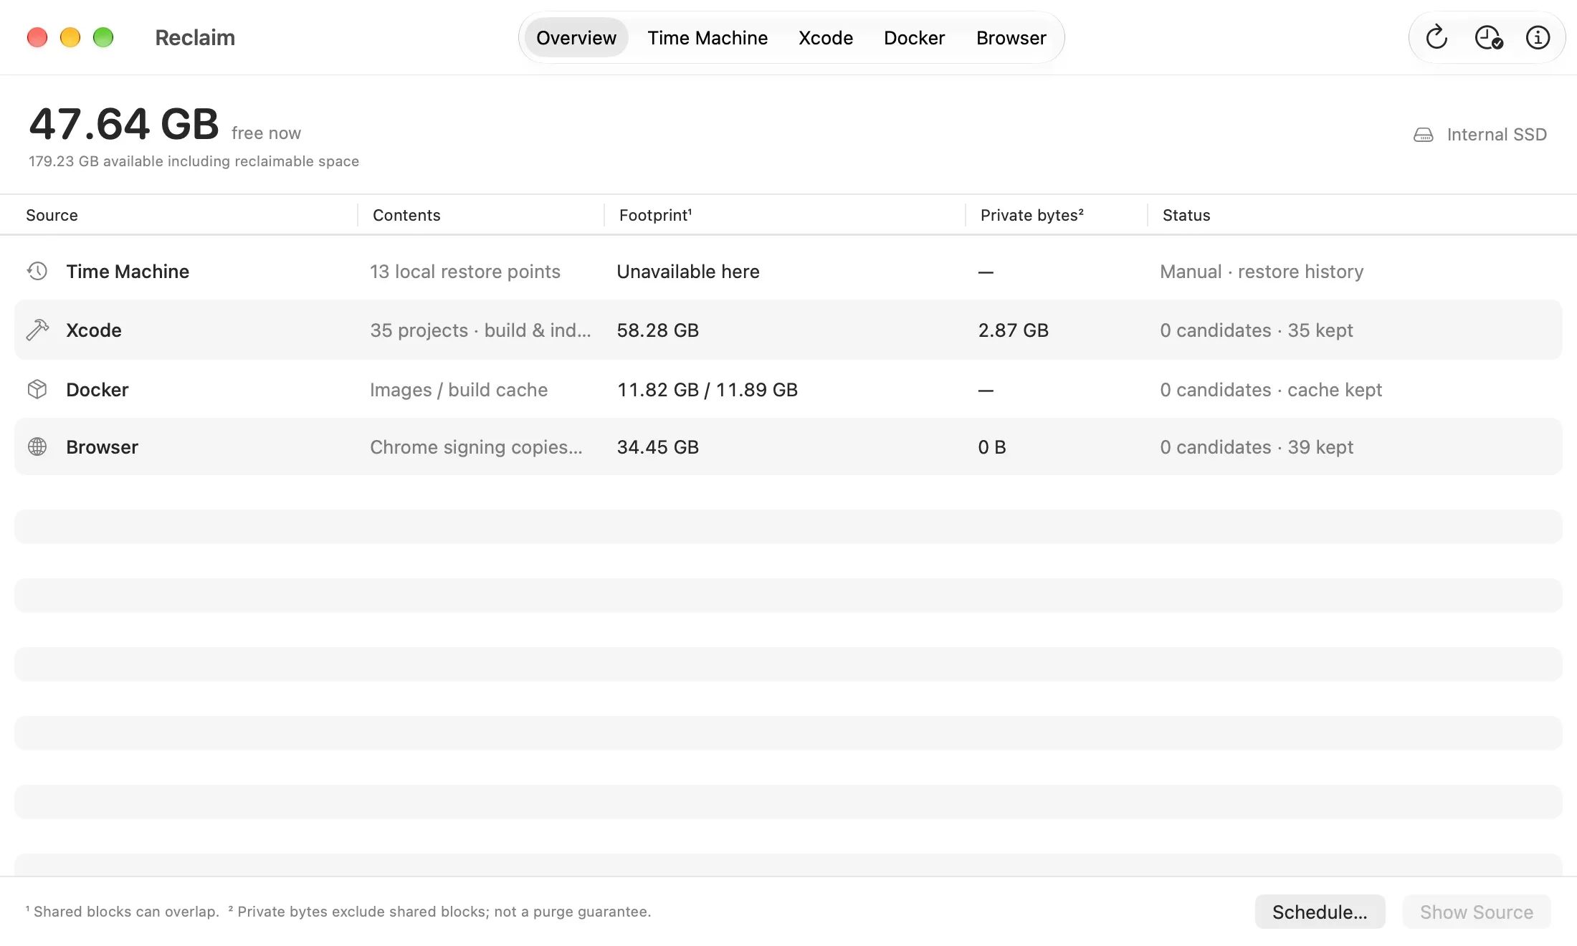Click '179.23 GB available including reclaimable space'
Viewport: 1577px width, 946px height.
[194, 161]
